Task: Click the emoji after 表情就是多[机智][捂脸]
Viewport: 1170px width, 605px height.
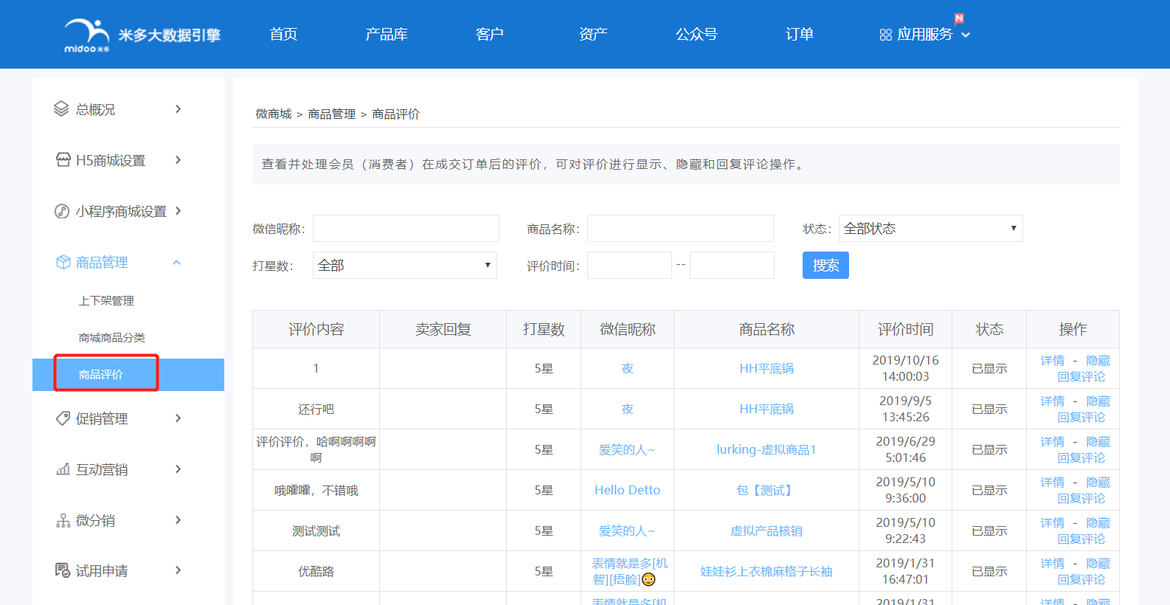Action: (648, 580)
